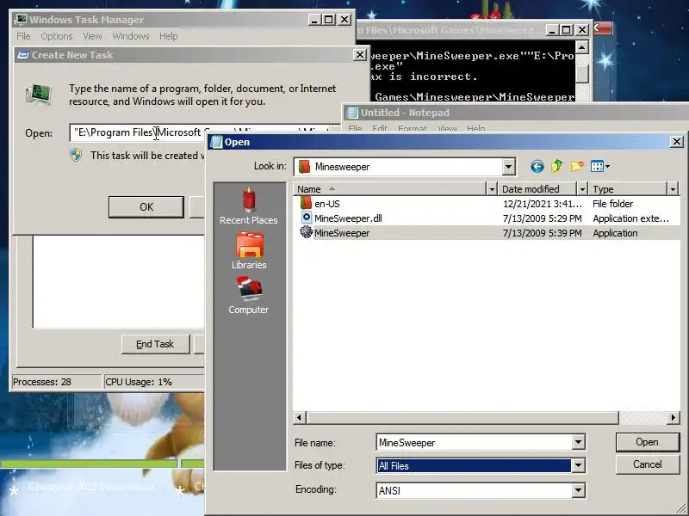Click the Untitled - Notepad window icon
Image resolution: width=689 pixels, height=516 pixels.
coord(352,113)
